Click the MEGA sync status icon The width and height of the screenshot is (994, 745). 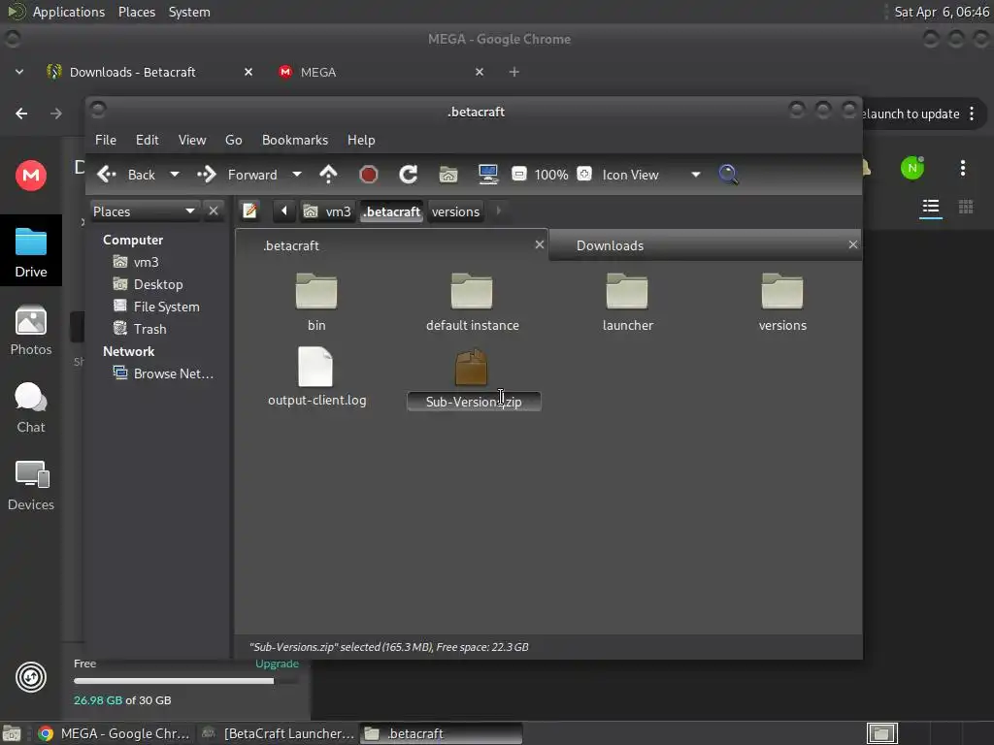31,677
